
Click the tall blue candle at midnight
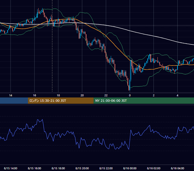(x=131, y=71)
